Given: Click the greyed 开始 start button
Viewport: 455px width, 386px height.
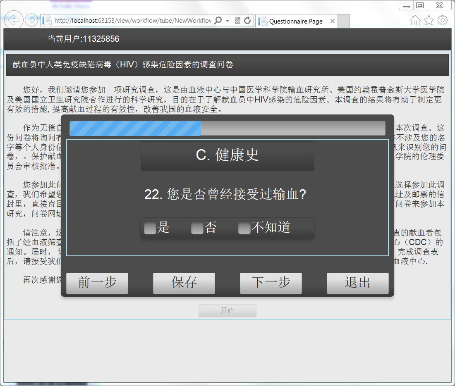Looking at the screenshot, I should click(227, 311).
